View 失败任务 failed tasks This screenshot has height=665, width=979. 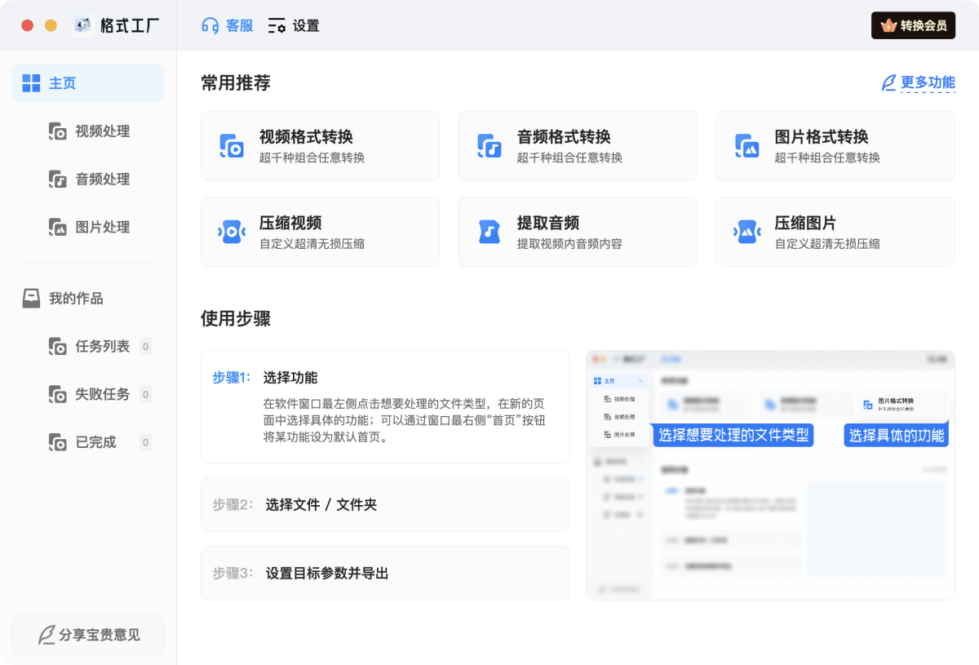(101, 395)
